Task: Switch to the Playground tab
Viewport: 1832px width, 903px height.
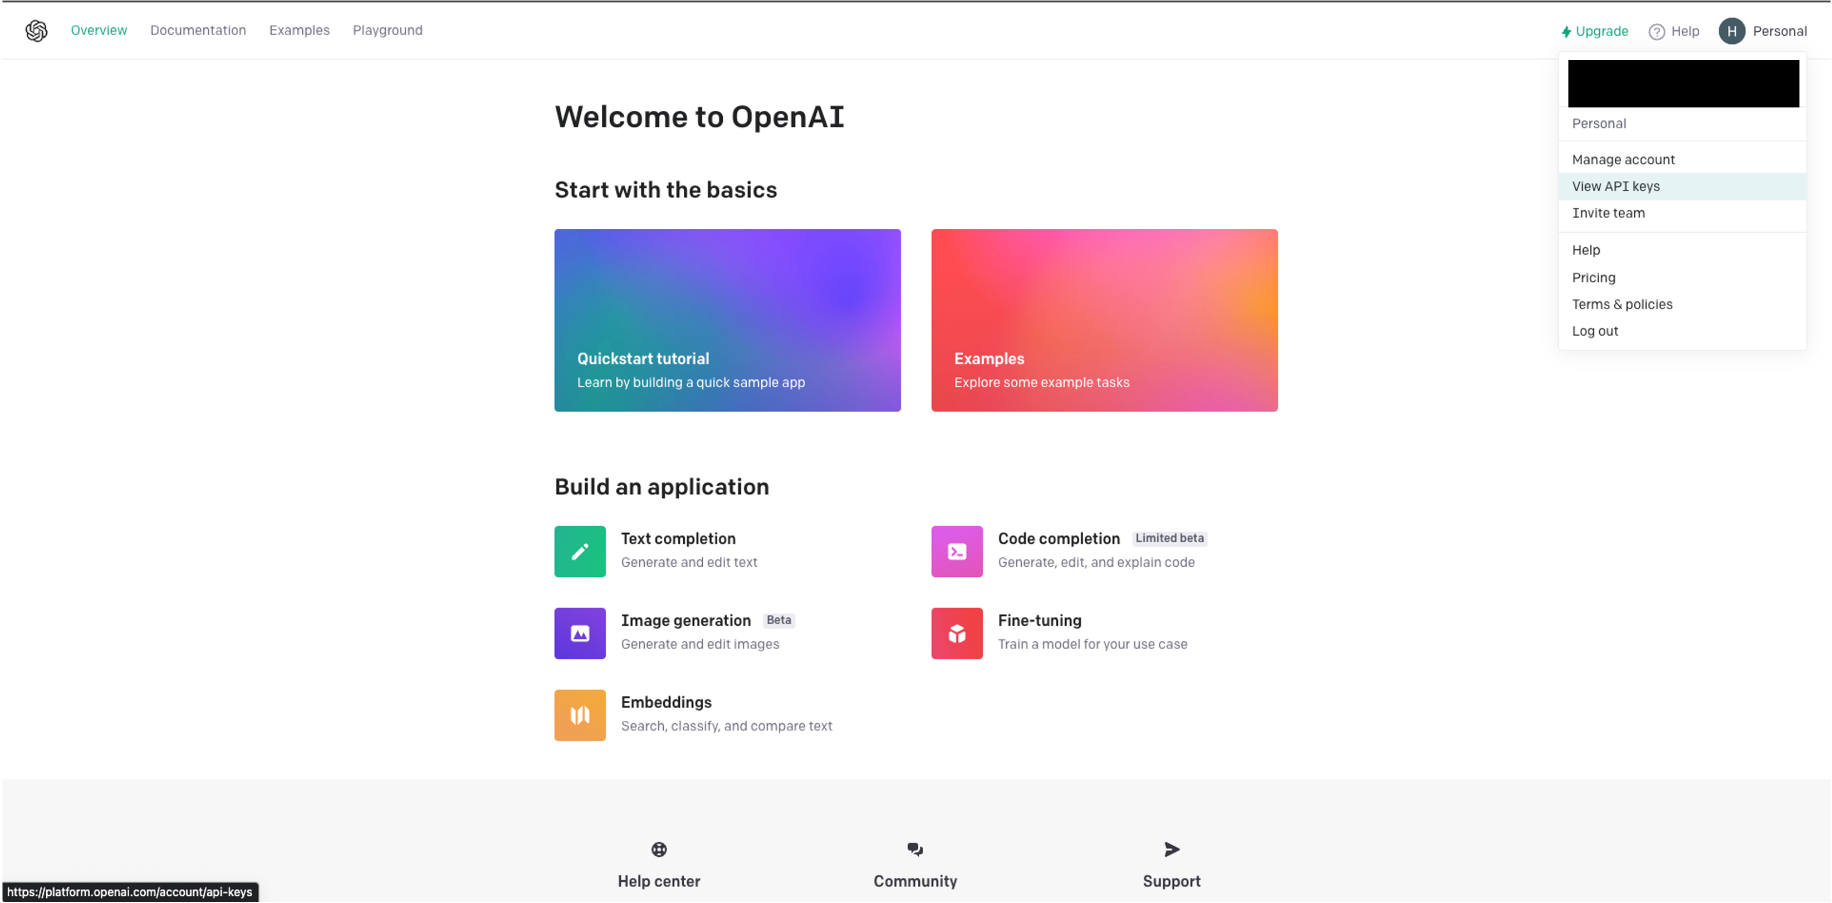Action: 387,31
